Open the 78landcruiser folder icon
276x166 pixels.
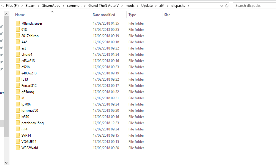click(18, 23)
